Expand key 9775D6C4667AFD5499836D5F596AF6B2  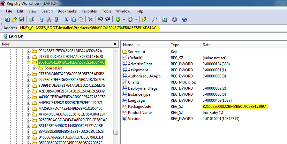[x=28, y=74]
